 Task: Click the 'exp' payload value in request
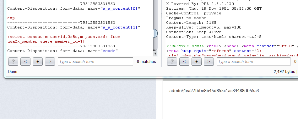click(x=11, y=18)
